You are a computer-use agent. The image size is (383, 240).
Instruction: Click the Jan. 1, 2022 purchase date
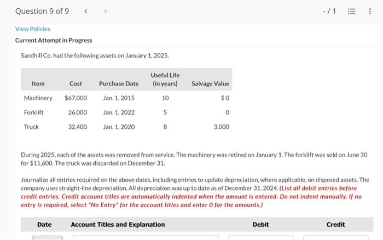[119, 112]
